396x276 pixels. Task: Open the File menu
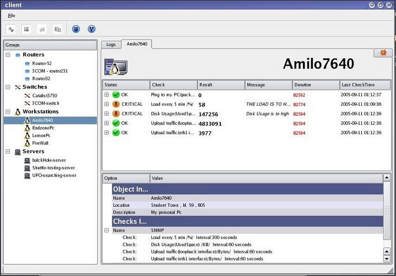[x=11, y=15]
